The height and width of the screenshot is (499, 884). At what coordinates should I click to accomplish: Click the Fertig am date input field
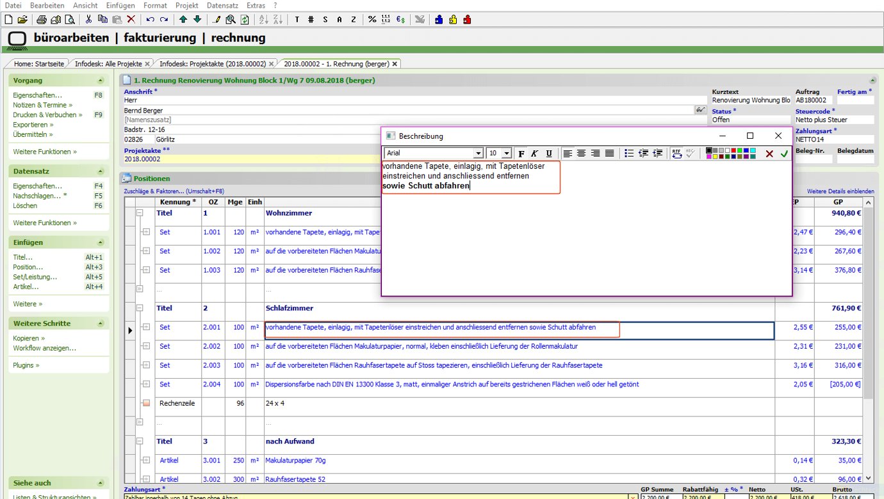855,100
